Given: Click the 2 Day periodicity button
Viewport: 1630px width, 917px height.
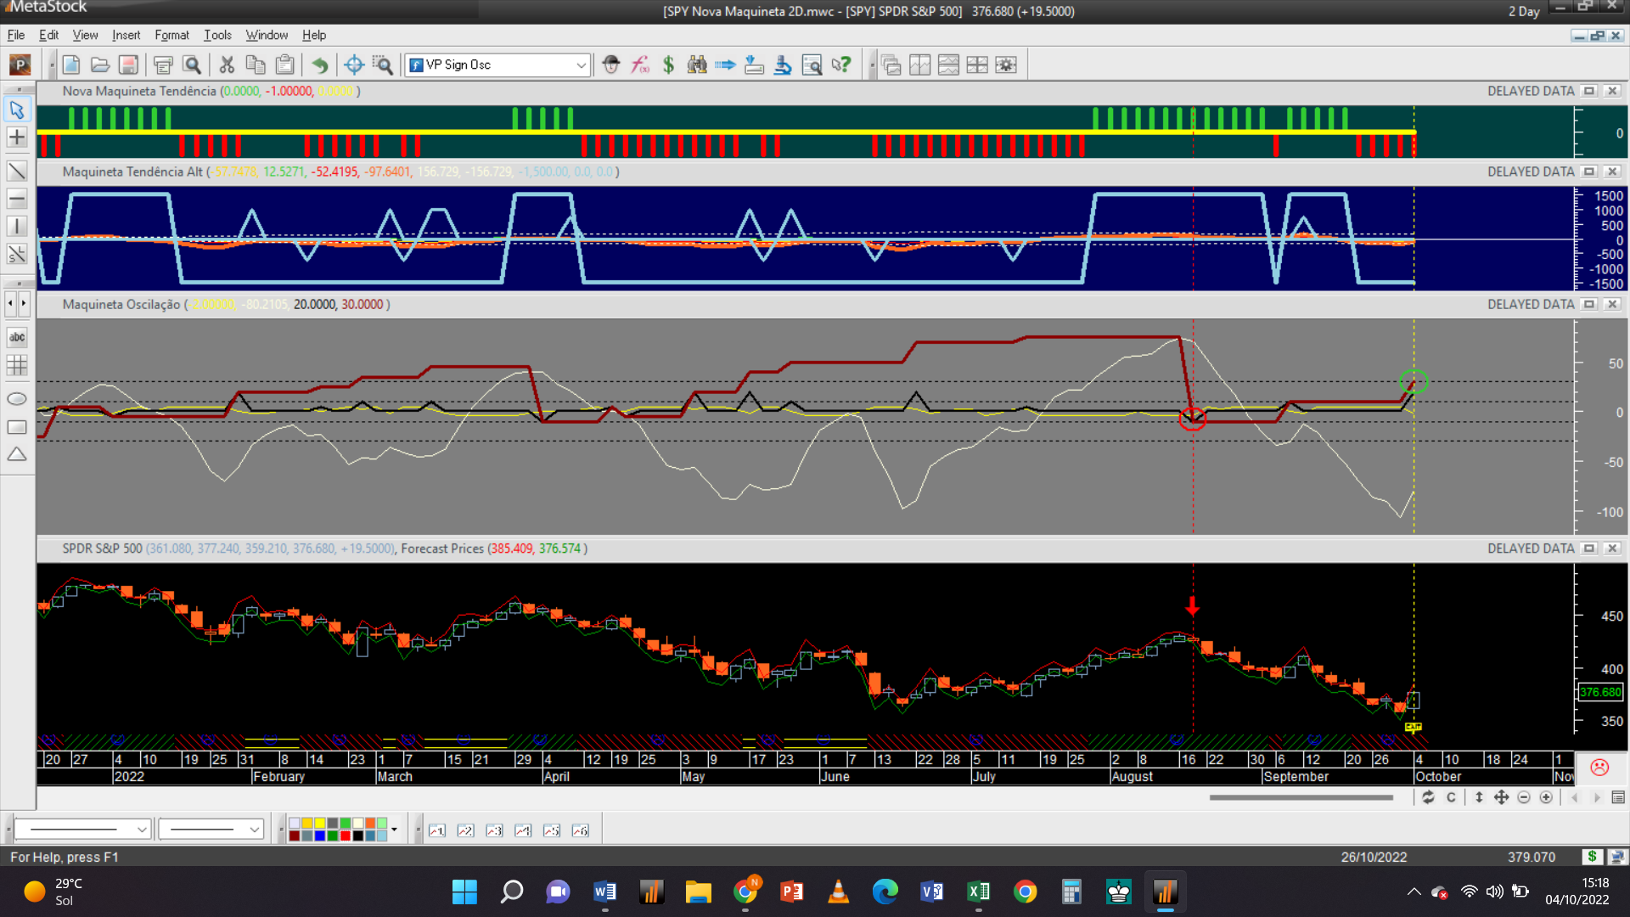Looking at the screenshot, I should pyautogui.click(x=1523, y=11).
